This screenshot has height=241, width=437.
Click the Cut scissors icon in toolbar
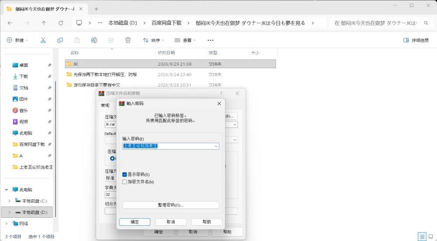pyautogui.click(x=43, y=40)
